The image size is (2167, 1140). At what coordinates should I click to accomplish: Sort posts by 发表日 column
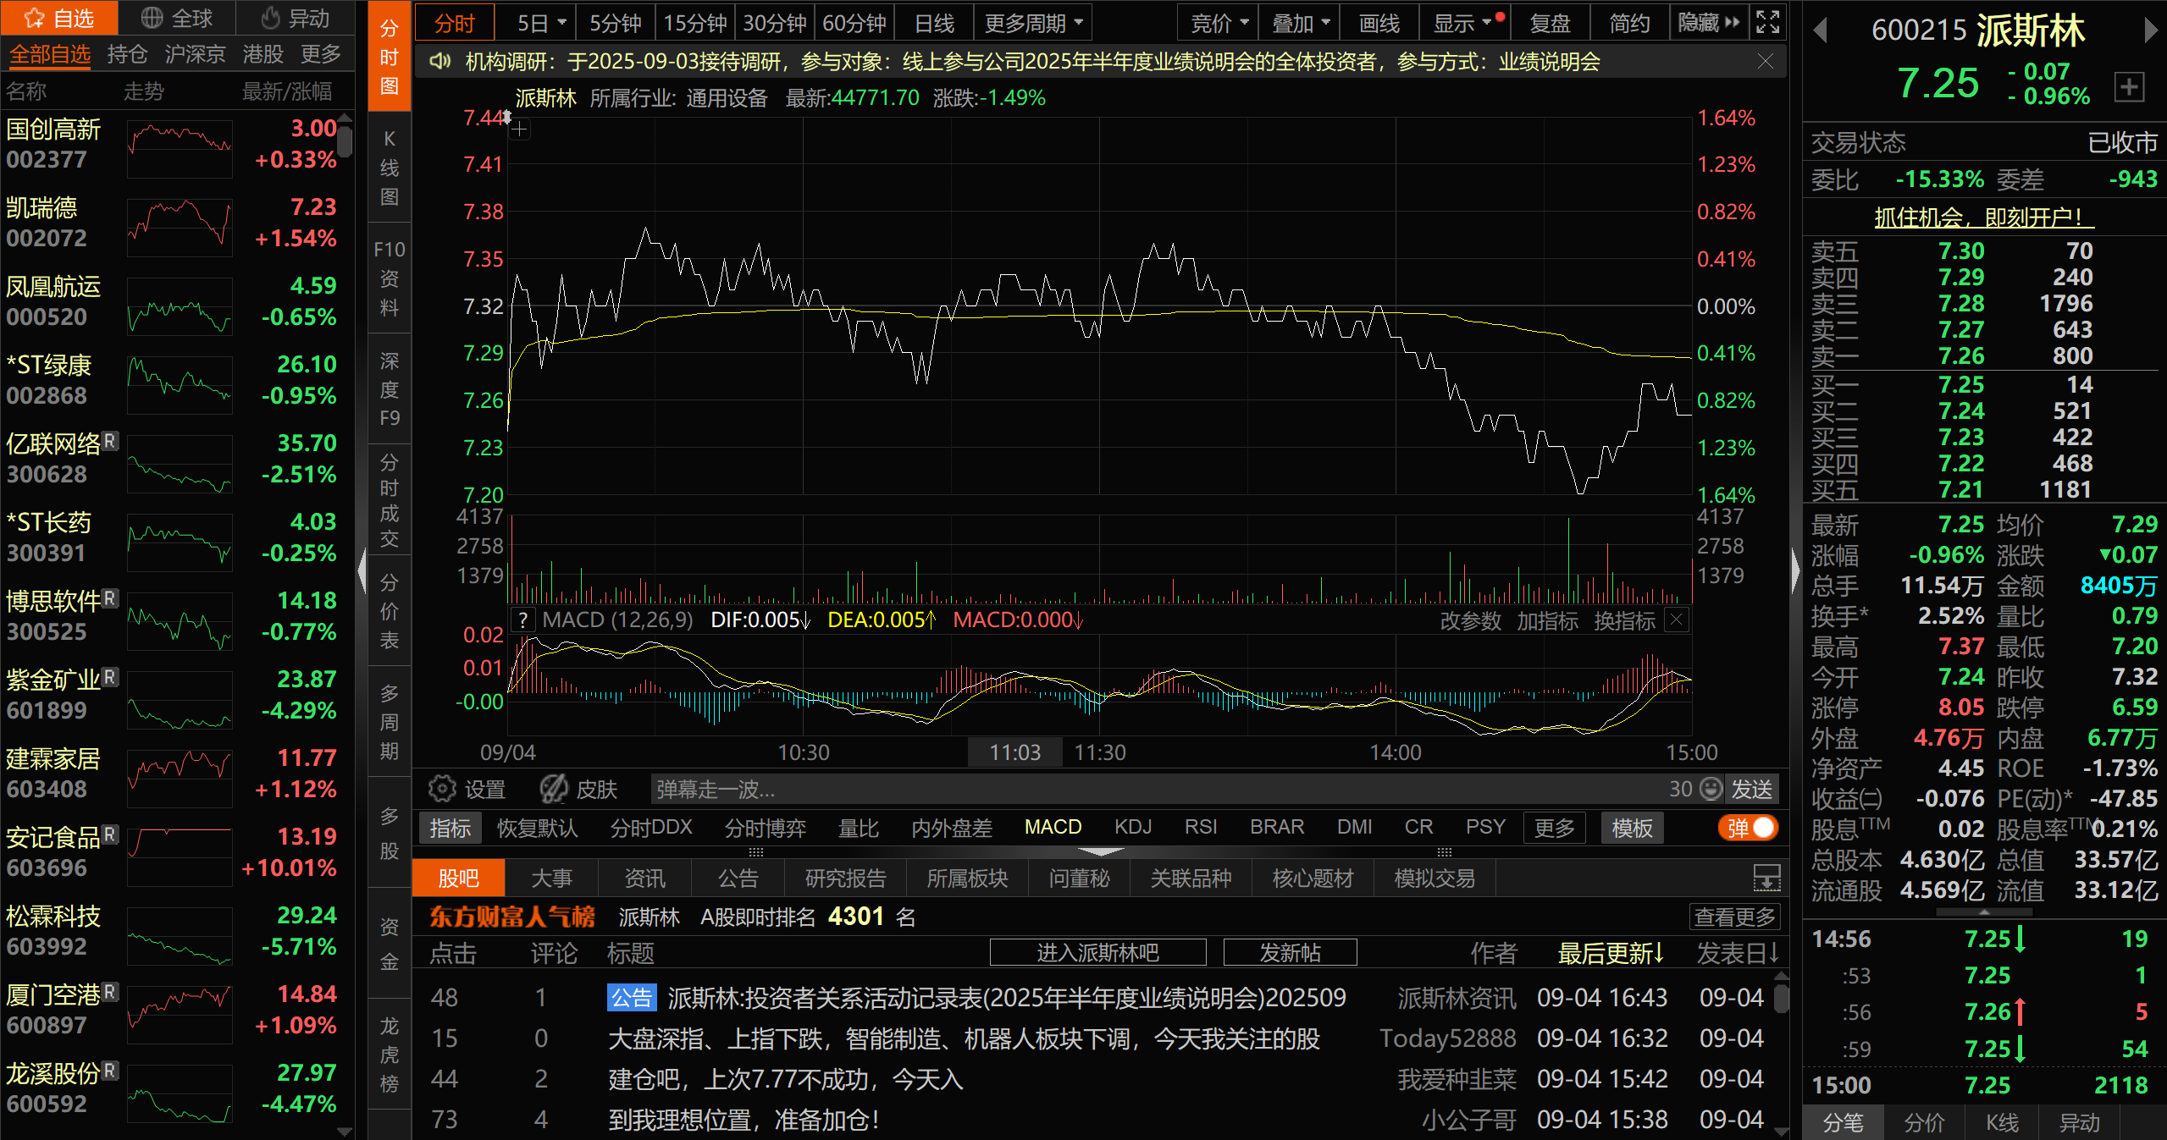1738,953
